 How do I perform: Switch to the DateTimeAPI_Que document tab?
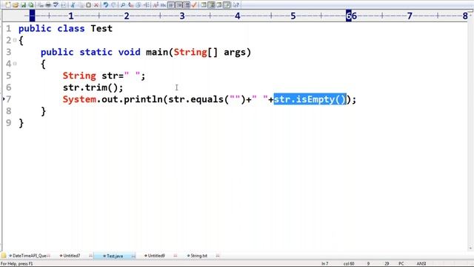pyautogui.click(x=30, y=256)
